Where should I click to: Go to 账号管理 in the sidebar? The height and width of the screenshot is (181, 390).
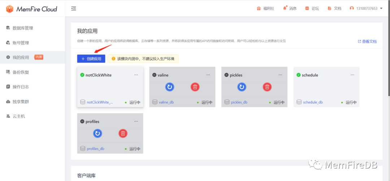tap(32, 43)
